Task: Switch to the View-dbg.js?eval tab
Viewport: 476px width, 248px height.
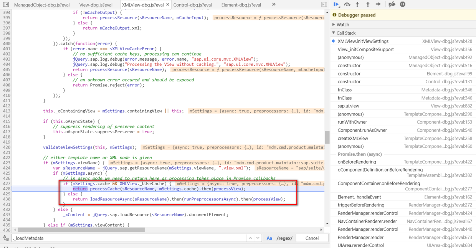Action: [x=96, y=5]
